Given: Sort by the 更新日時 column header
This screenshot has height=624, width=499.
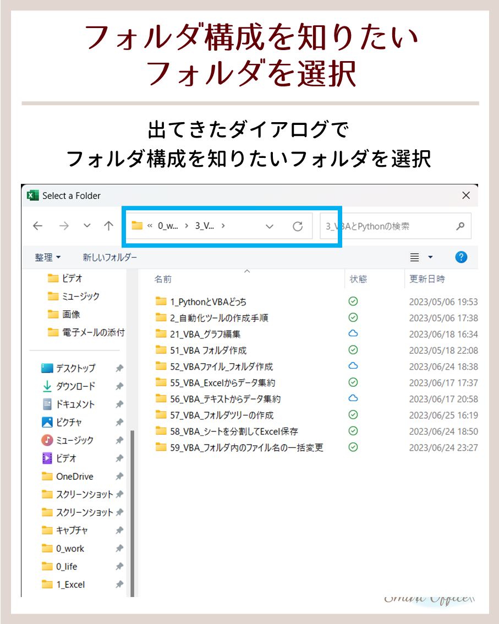Looking at the screenshot, I should coord(427,279).
